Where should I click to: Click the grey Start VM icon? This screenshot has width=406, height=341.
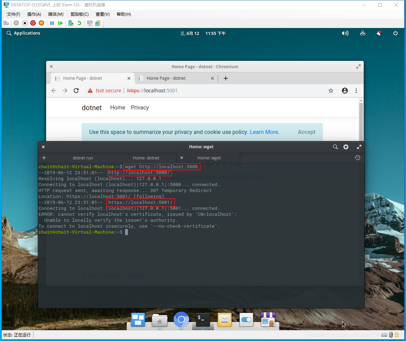pyautogui.click(x=16, y=23)
